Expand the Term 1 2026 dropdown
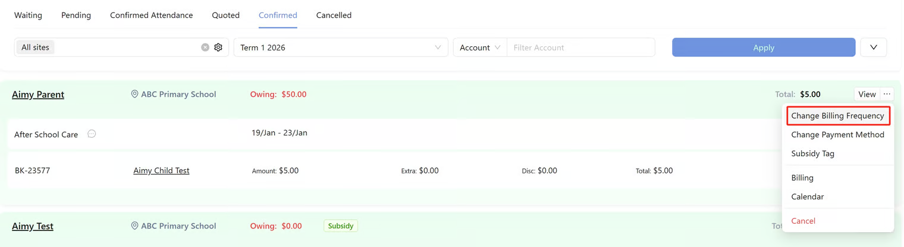Image resolution: width=904 pixels, height=247 pixels. [x=341, y=47]
